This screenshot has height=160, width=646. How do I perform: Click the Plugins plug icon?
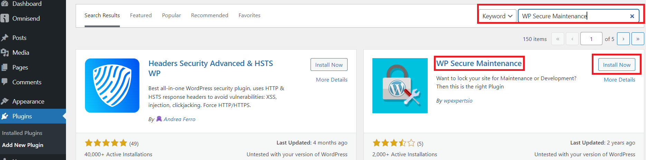[5, 116]
